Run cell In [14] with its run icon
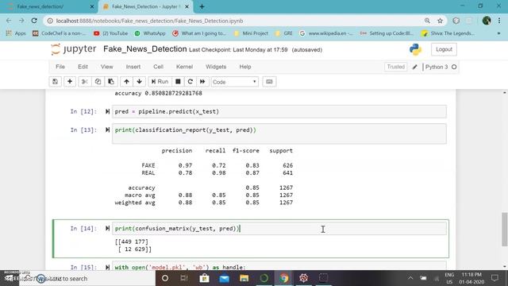Screen dimensions: 508x286 (x=107, y=229)
